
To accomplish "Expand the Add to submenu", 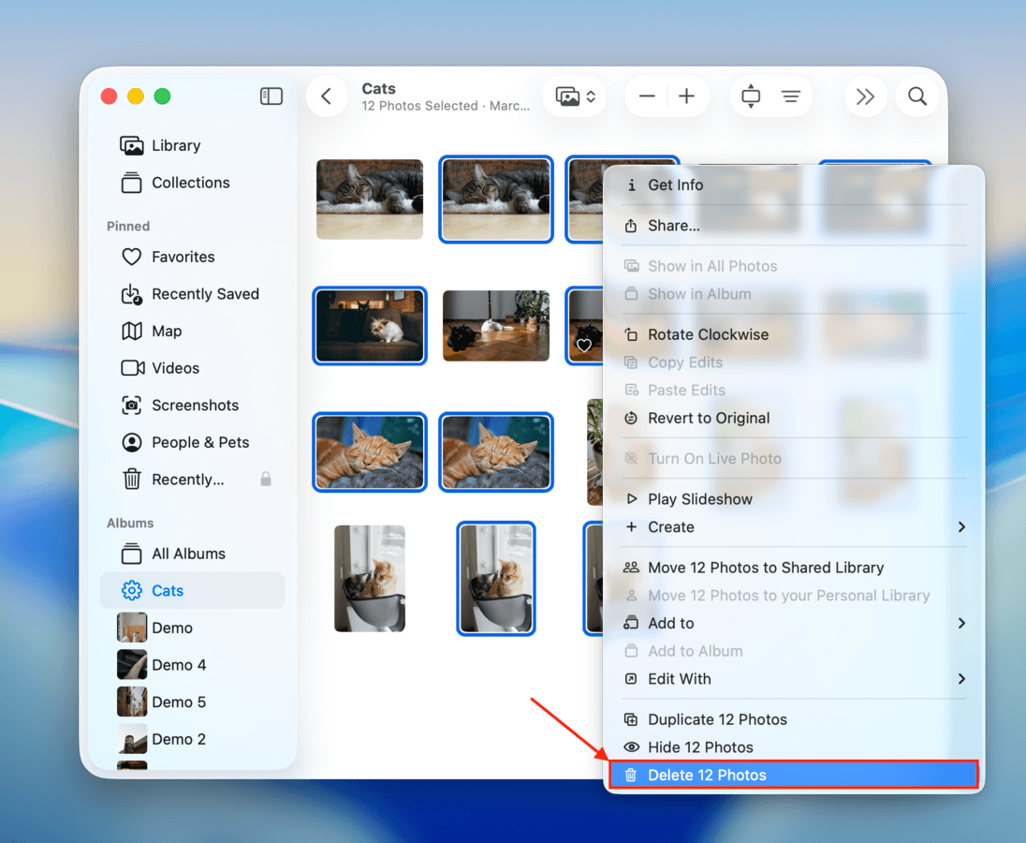I will tap(667, 623).
